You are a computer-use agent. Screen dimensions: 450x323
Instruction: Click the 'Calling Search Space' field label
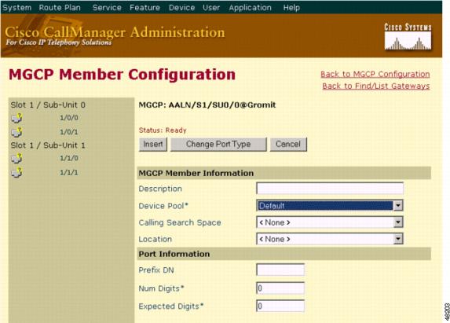pyautogui.click(x=180, y=222)
